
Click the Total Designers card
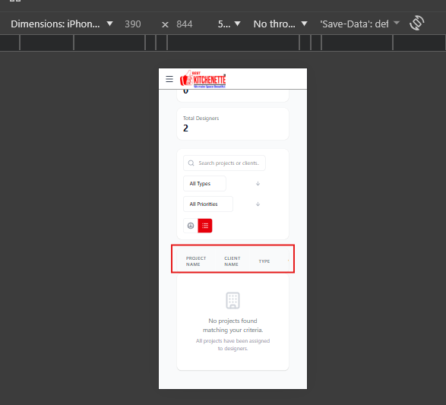point(232,124)
